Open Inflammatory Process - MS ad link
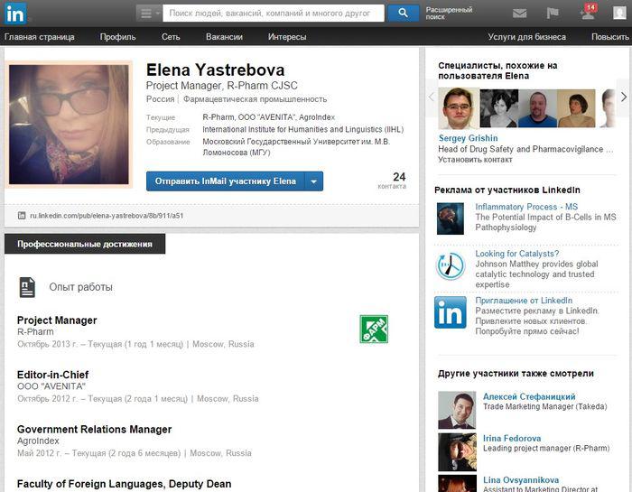Viewport: 632px width, 492px height. point(526,207)
